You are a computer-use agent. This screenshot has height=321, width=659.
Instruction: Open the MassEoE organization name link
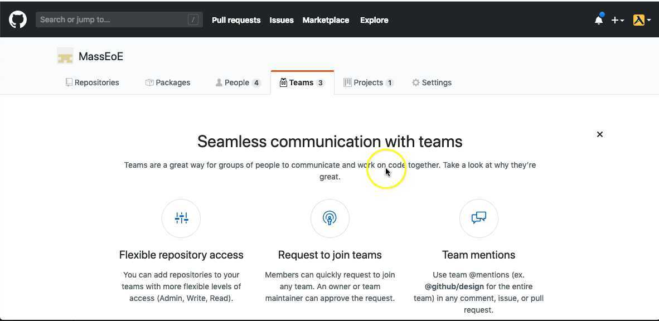pyautogui.click(x=101, y=57)
